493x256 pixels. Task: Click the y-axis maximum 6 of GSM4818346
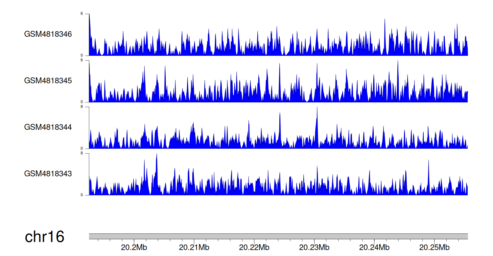pos(86,14)
